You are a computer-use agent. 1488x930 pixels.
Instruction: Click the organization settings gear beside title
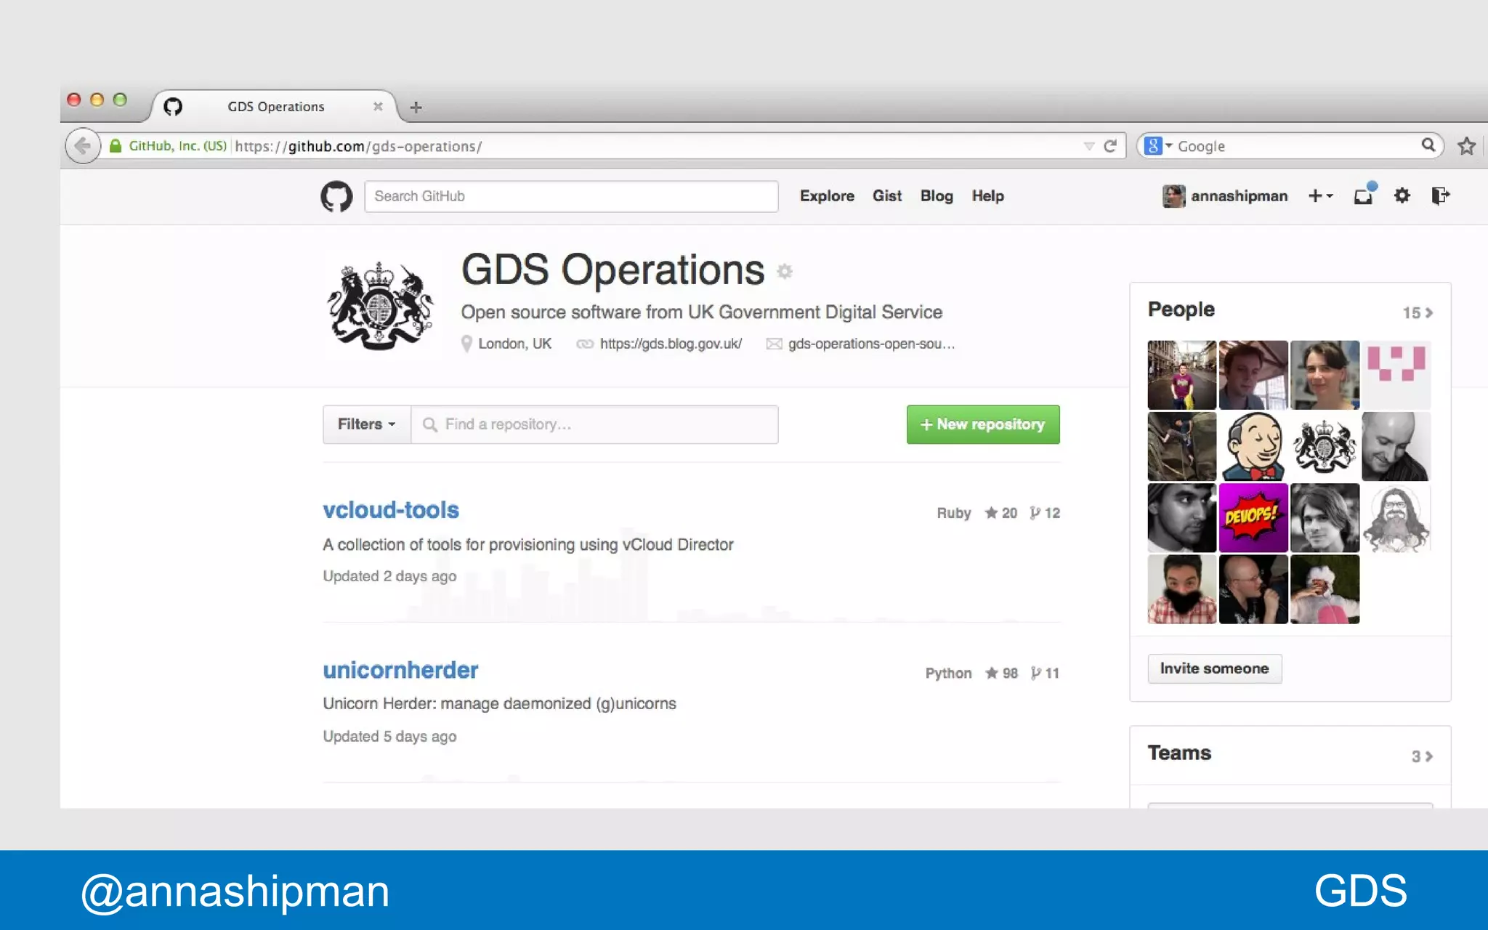(784, 272)
